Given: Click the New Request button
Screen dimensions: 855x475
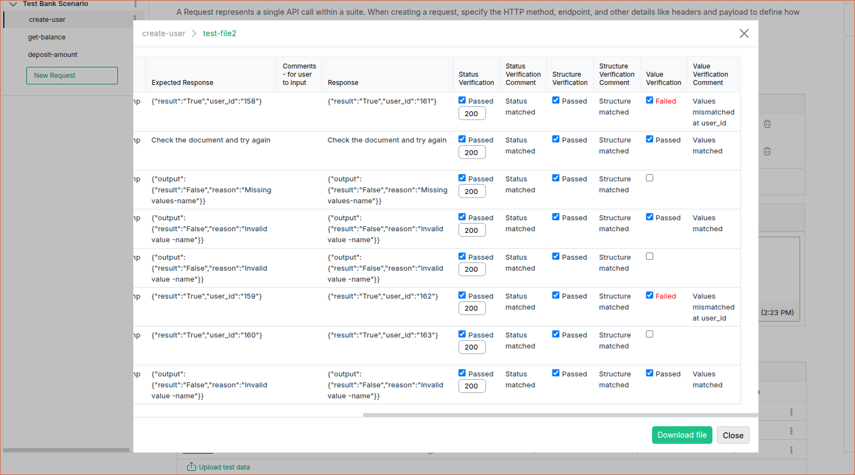Looking at the screenshot, I should pyautogui.click(x=72, y=76).
